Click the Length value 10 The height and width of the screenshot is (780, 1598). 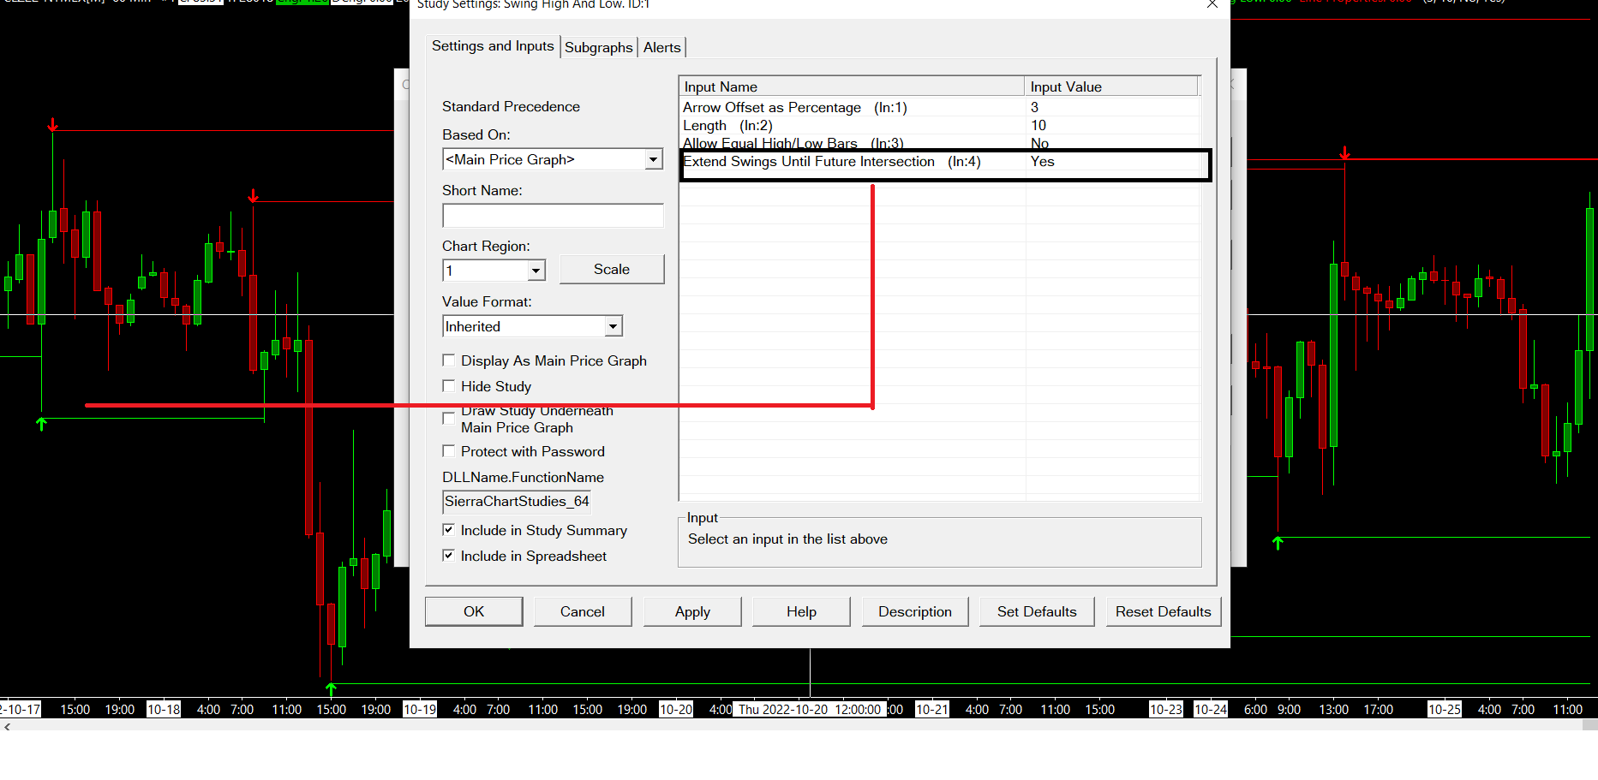[x=1038, y=125]
